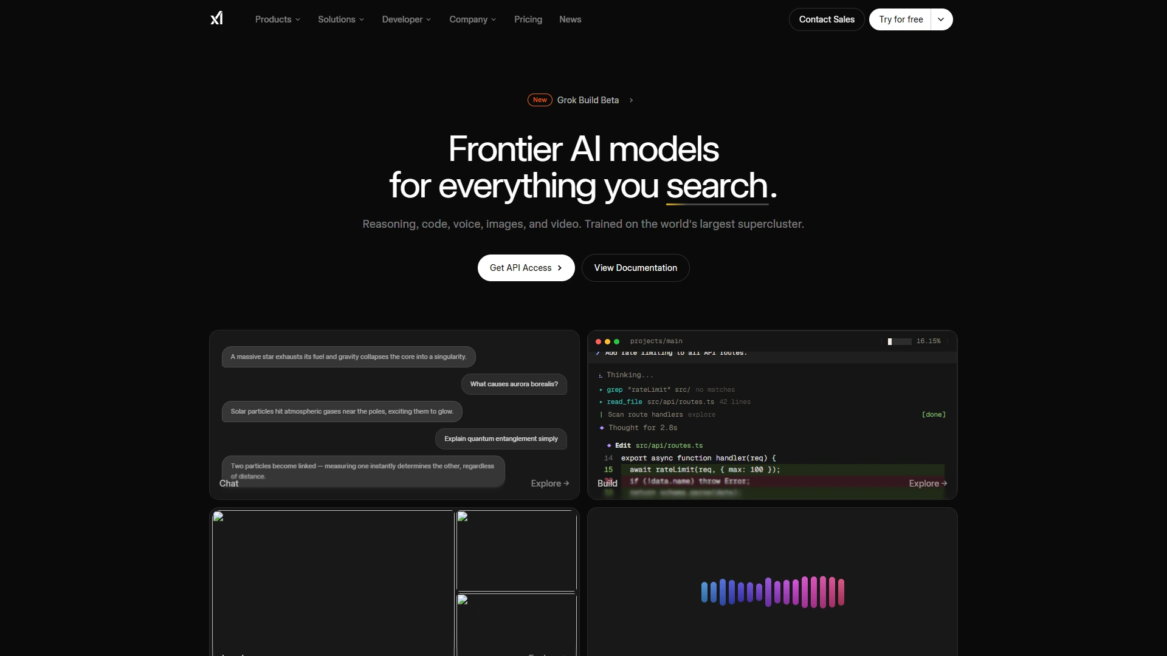Click the yellow terminal window dot
Viewport: 1167px width, 656px height.
(x=607, y=341)
